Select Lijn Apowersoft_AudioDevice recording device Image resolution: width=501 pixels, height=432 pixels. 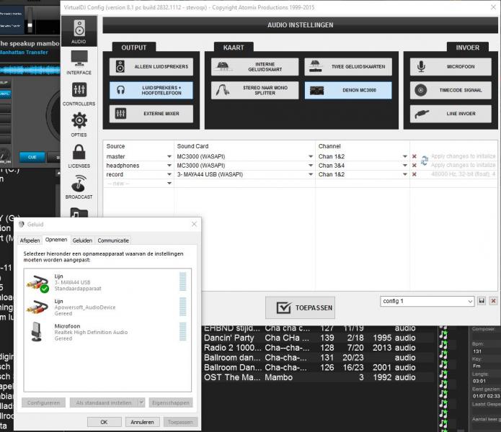(107, 307)
